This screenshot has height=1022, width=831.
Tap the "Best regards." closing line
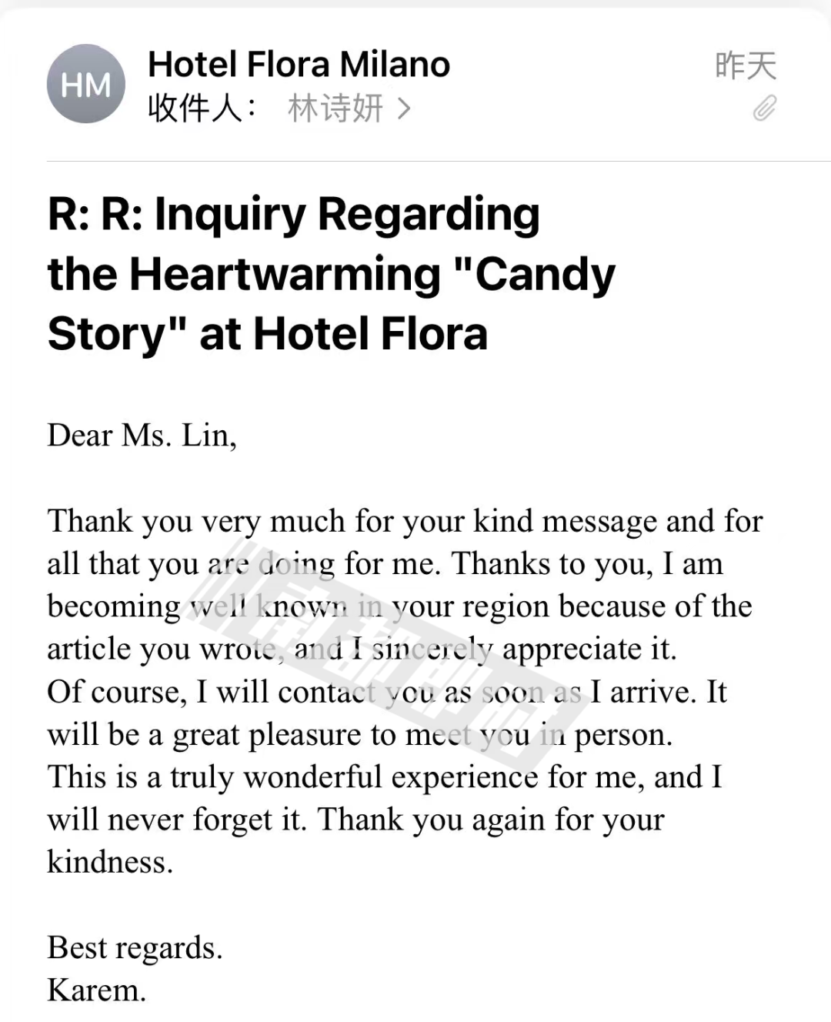click(135, 947)
